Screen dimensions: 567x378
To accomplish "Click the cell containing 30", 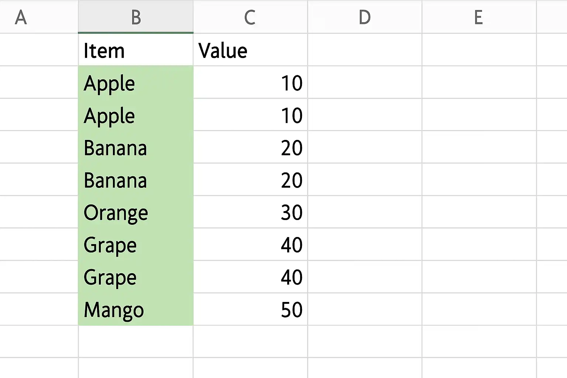I will point(250,212).
